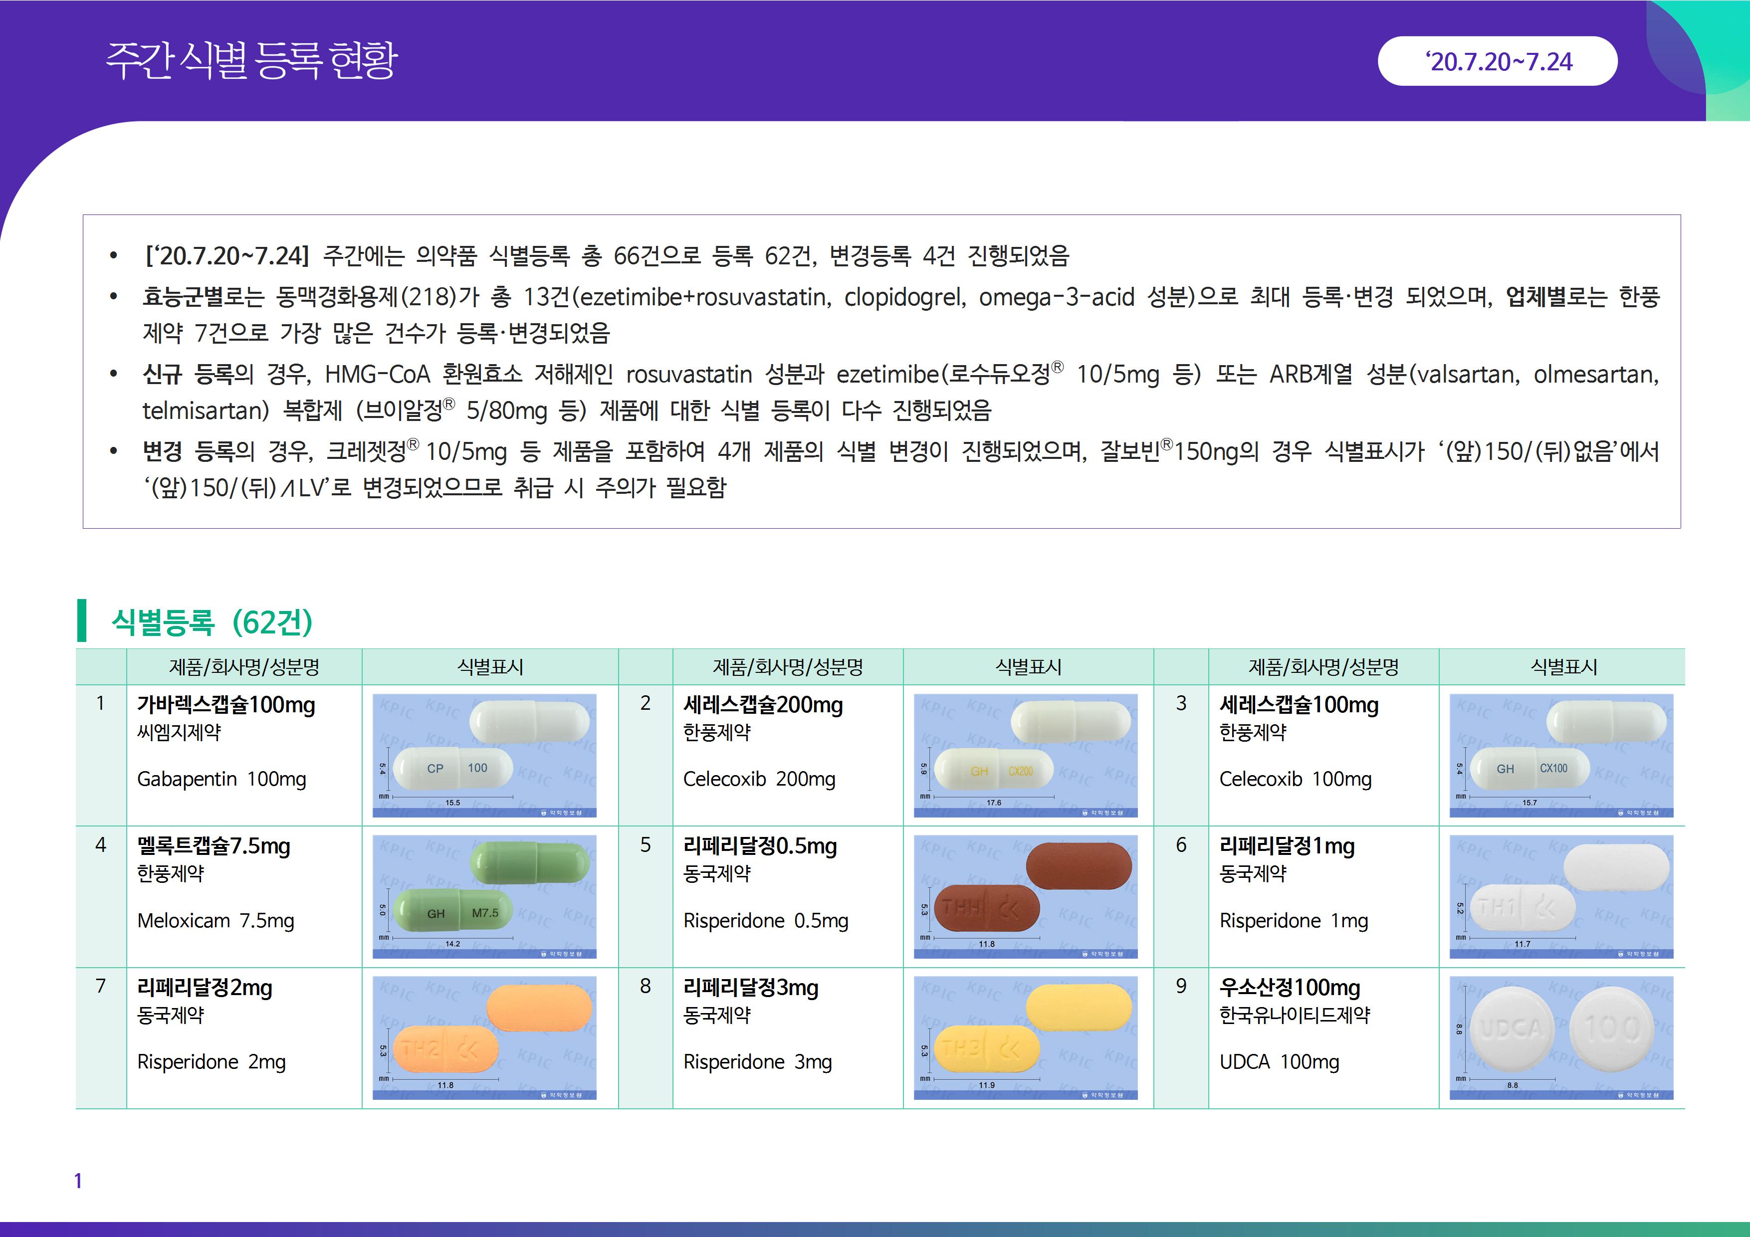This screenshot has height=1237, width=1750.
Task: Click the green 멜록트캡슐7.5mg capsule image
Action: click(x=484, y=896)
